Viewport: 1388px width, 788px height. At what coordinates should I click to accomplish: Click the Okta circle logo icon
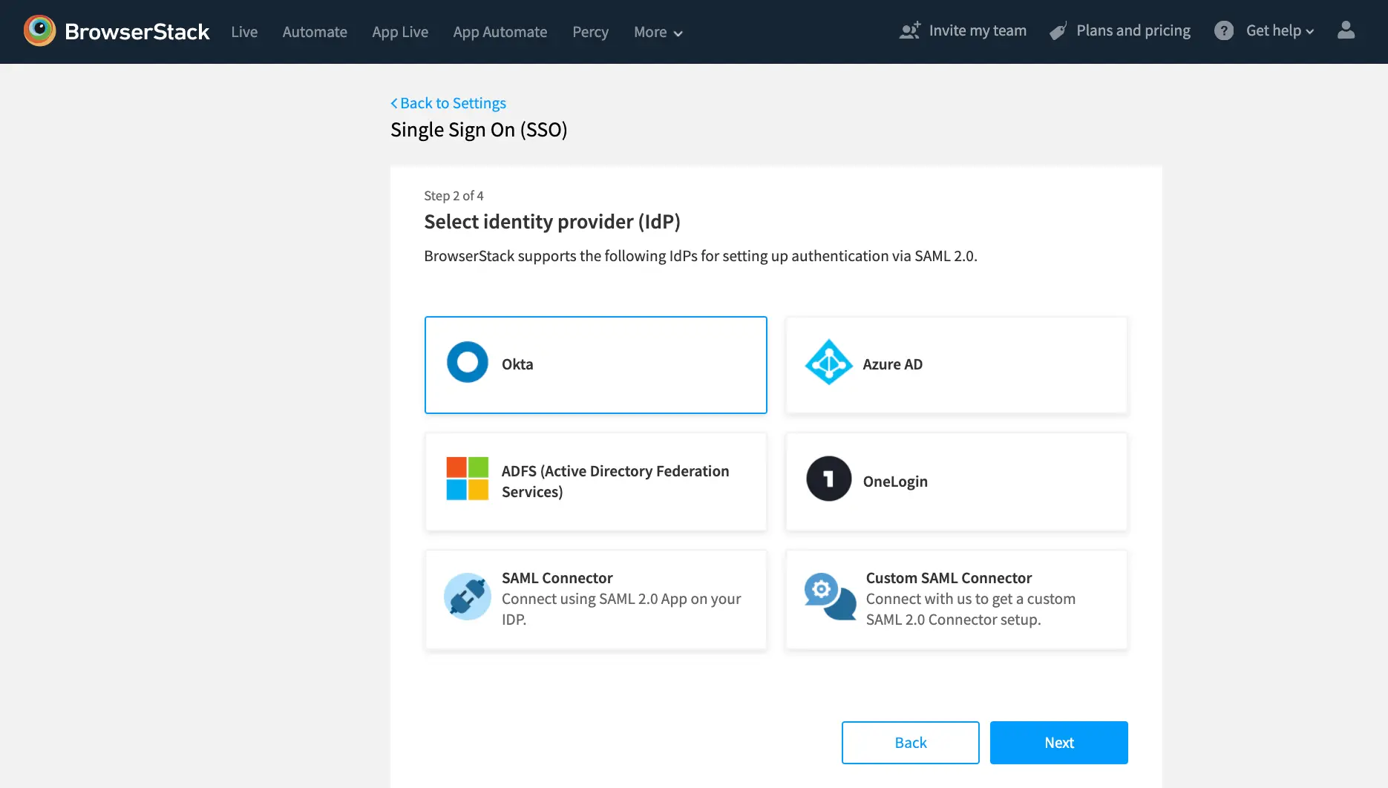click(x=467, y=363)
